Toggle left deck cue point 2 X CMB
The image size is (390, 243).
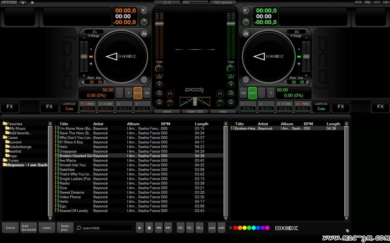pyautogui.click(x=106, y=106)
